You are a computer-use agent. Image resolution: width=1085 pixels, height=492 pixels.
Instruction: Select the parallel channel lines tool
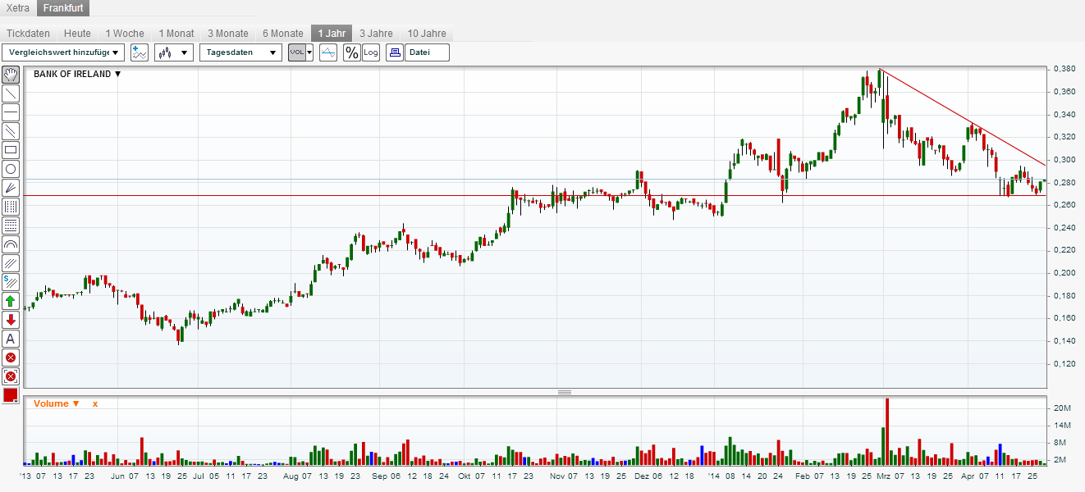11,263
